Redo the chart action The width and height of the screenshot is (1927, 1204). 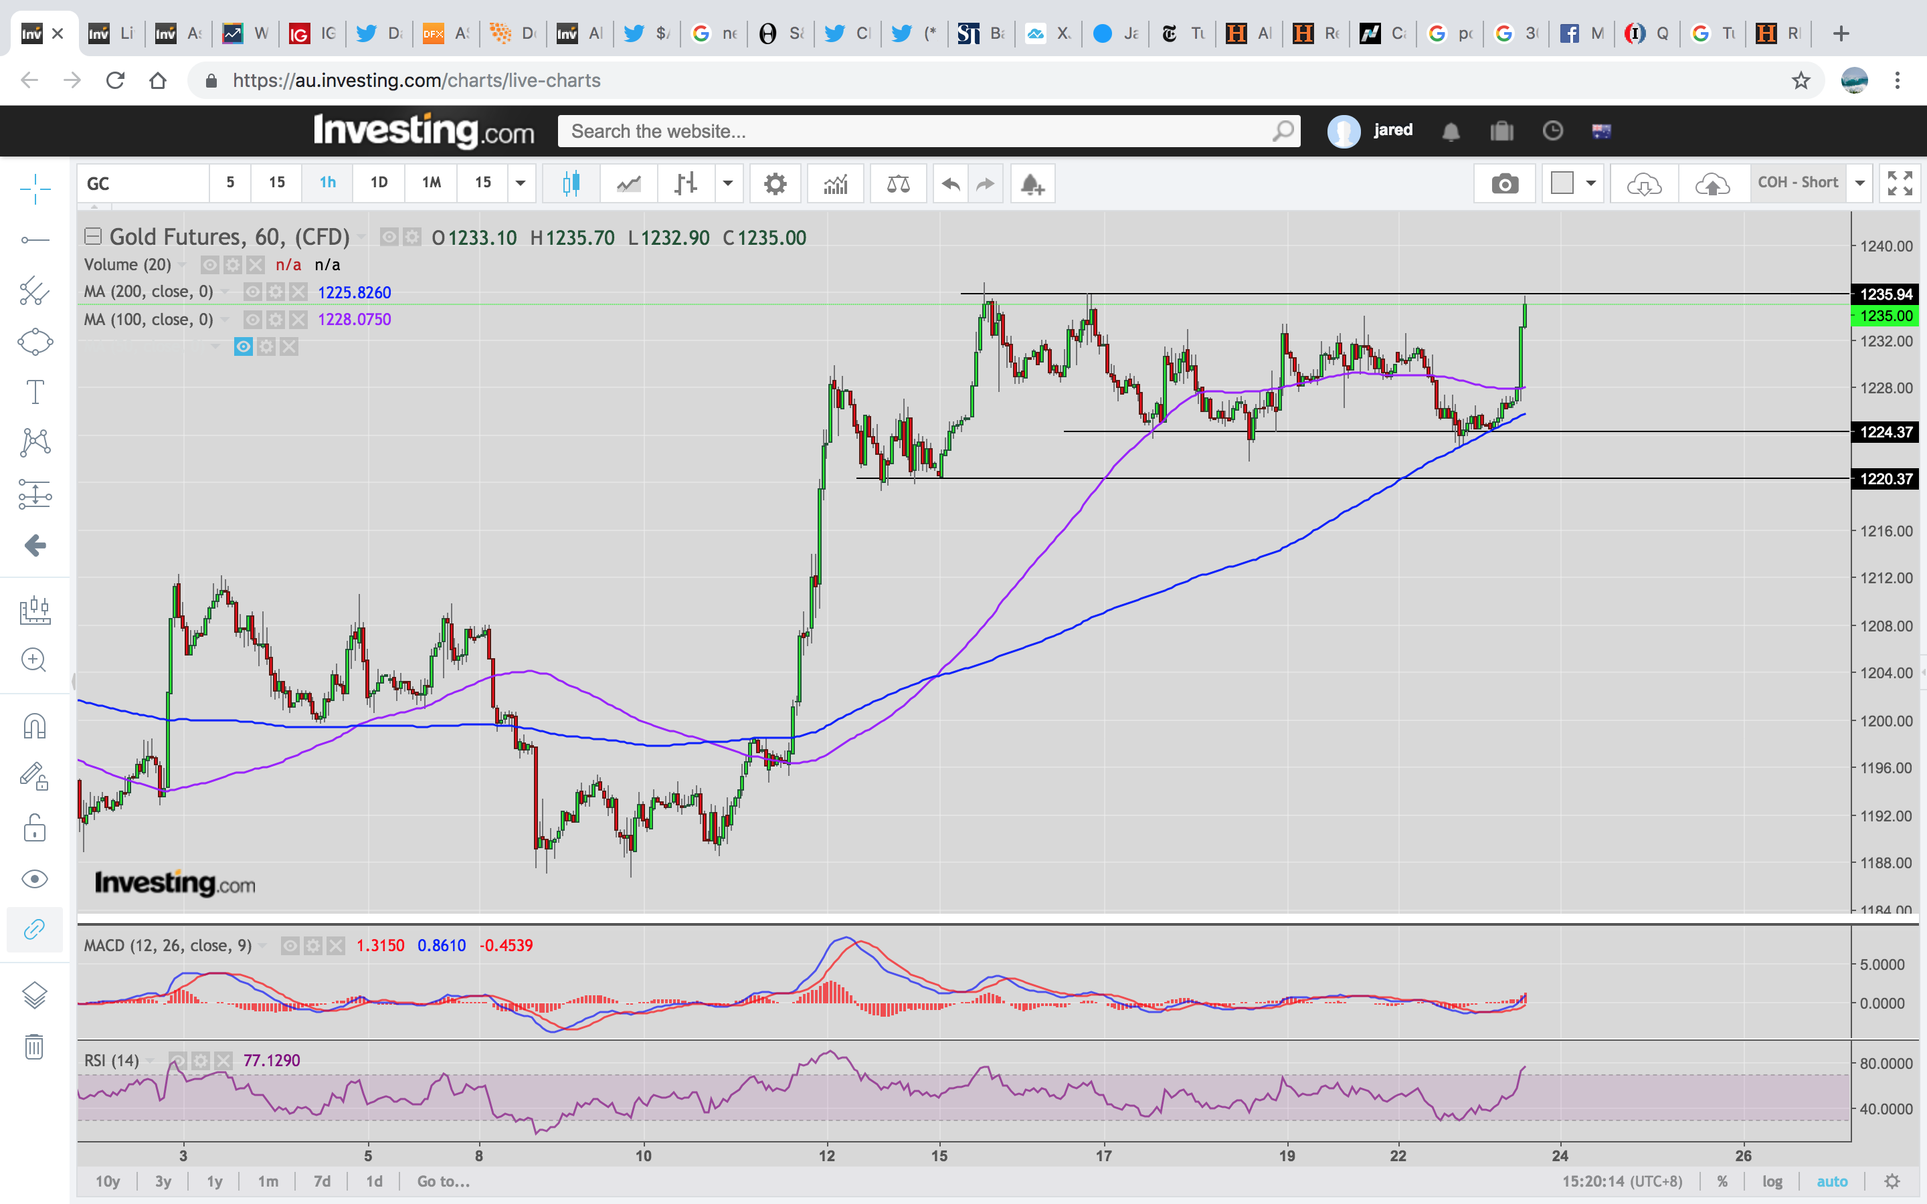[986, 184]
